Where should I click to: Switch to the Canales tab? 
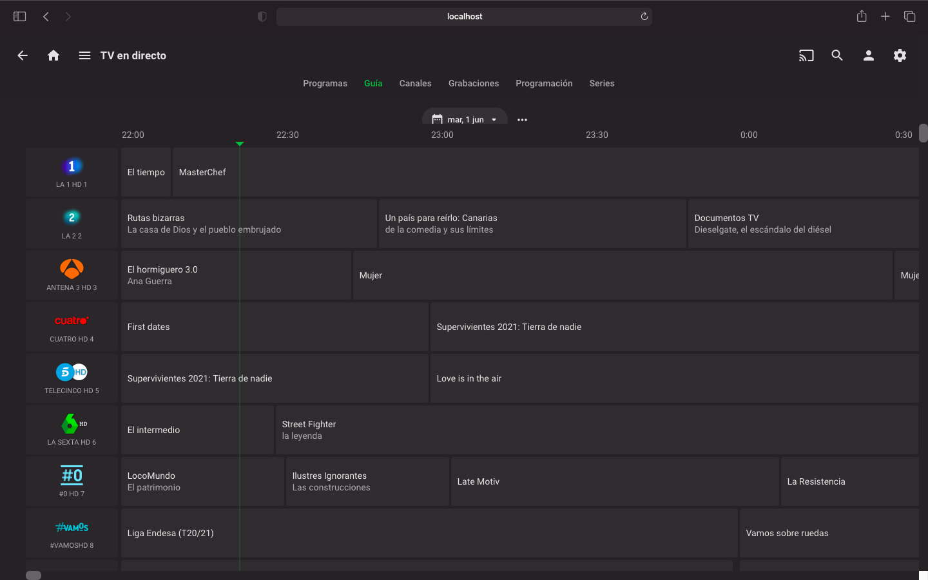[415, 83]
